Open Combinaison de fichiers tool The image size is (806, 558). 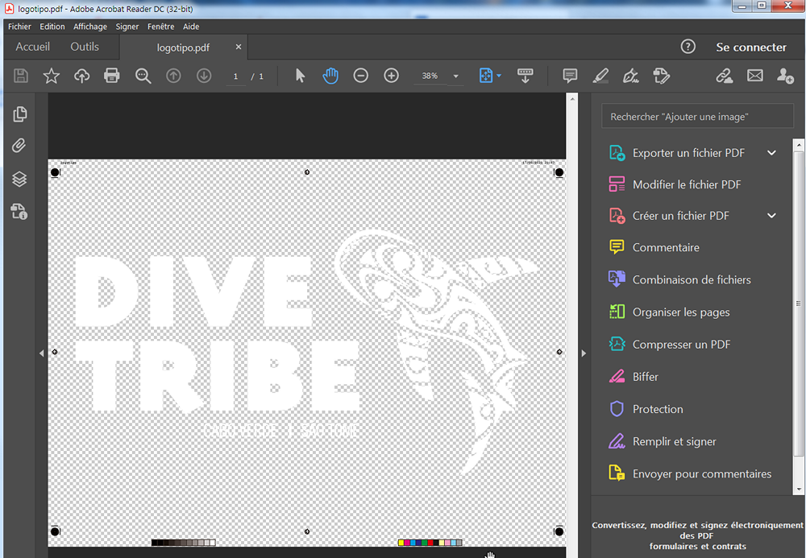tap(692, 279)
